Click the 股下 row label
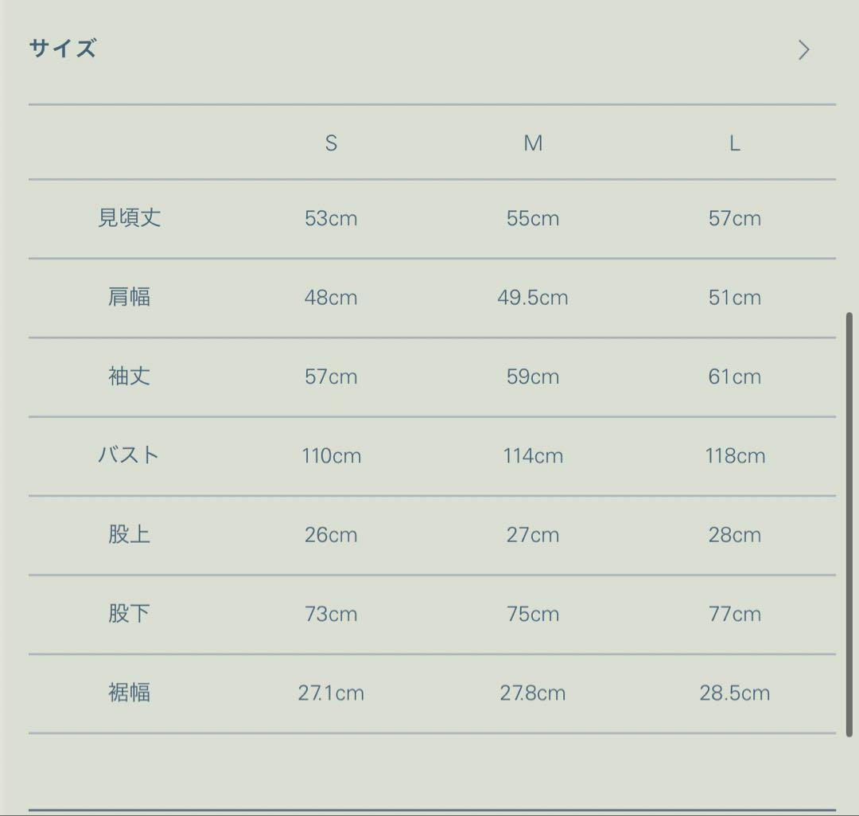The image size is (859, 816). coord(129,614)
